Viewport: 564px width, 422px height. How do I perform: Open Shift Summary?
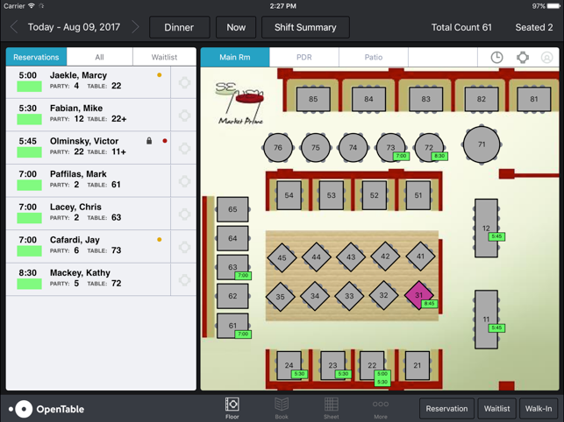click(305, 27)
